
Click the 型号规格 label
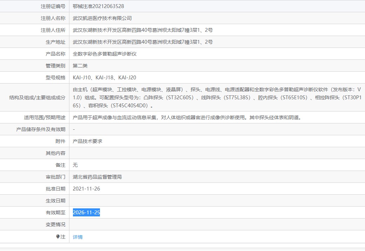56,78
